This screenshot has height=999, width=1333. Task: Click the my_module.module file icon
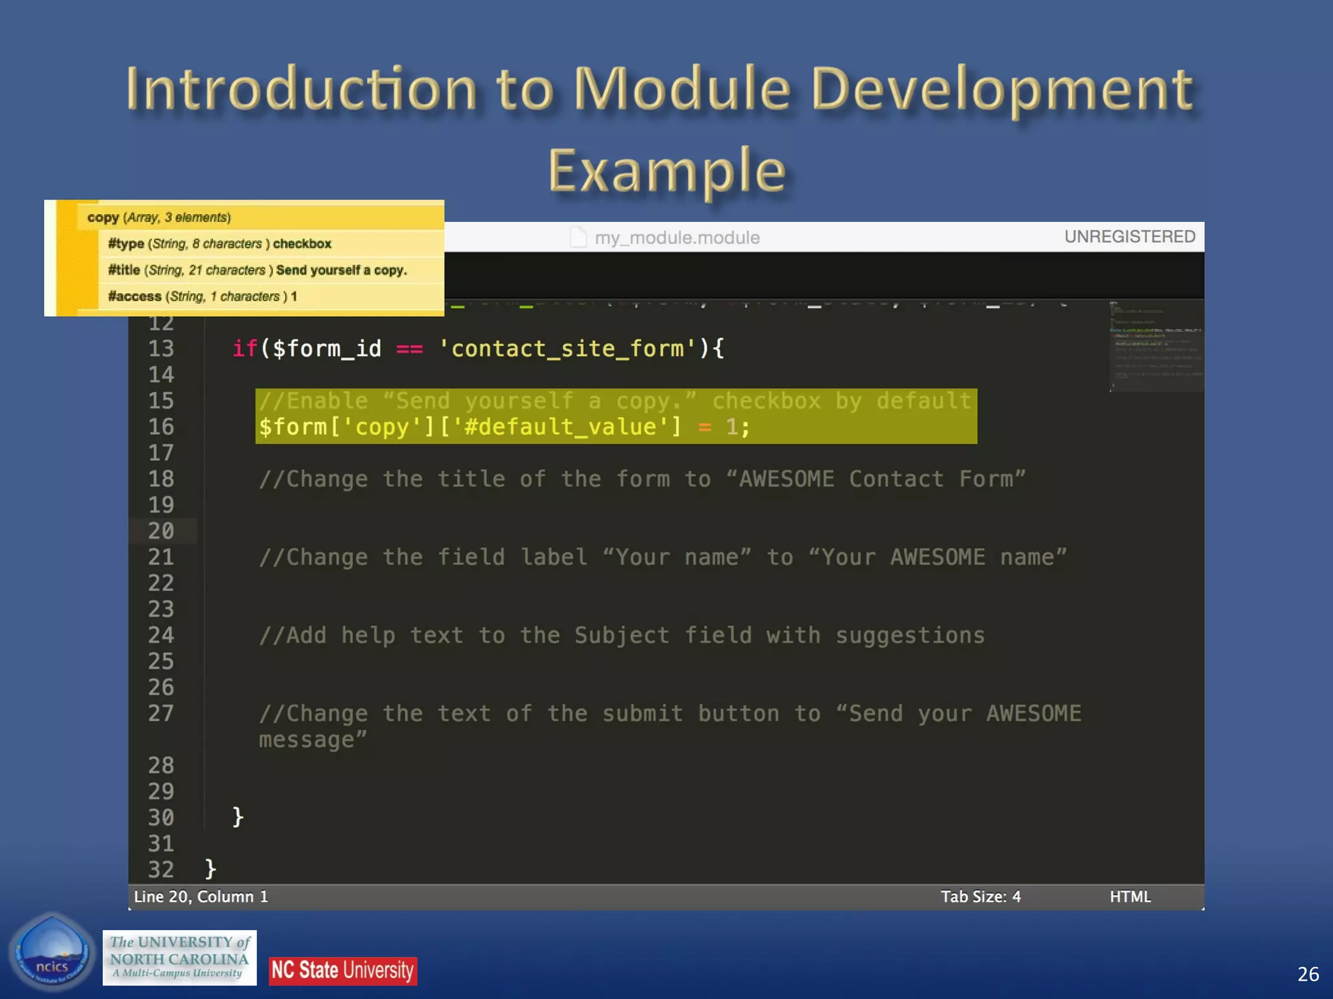(578, 237)
